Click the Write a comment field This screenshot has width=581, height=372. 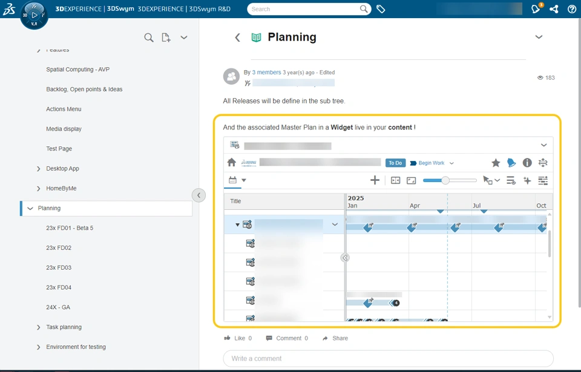(x=388, y=358)
